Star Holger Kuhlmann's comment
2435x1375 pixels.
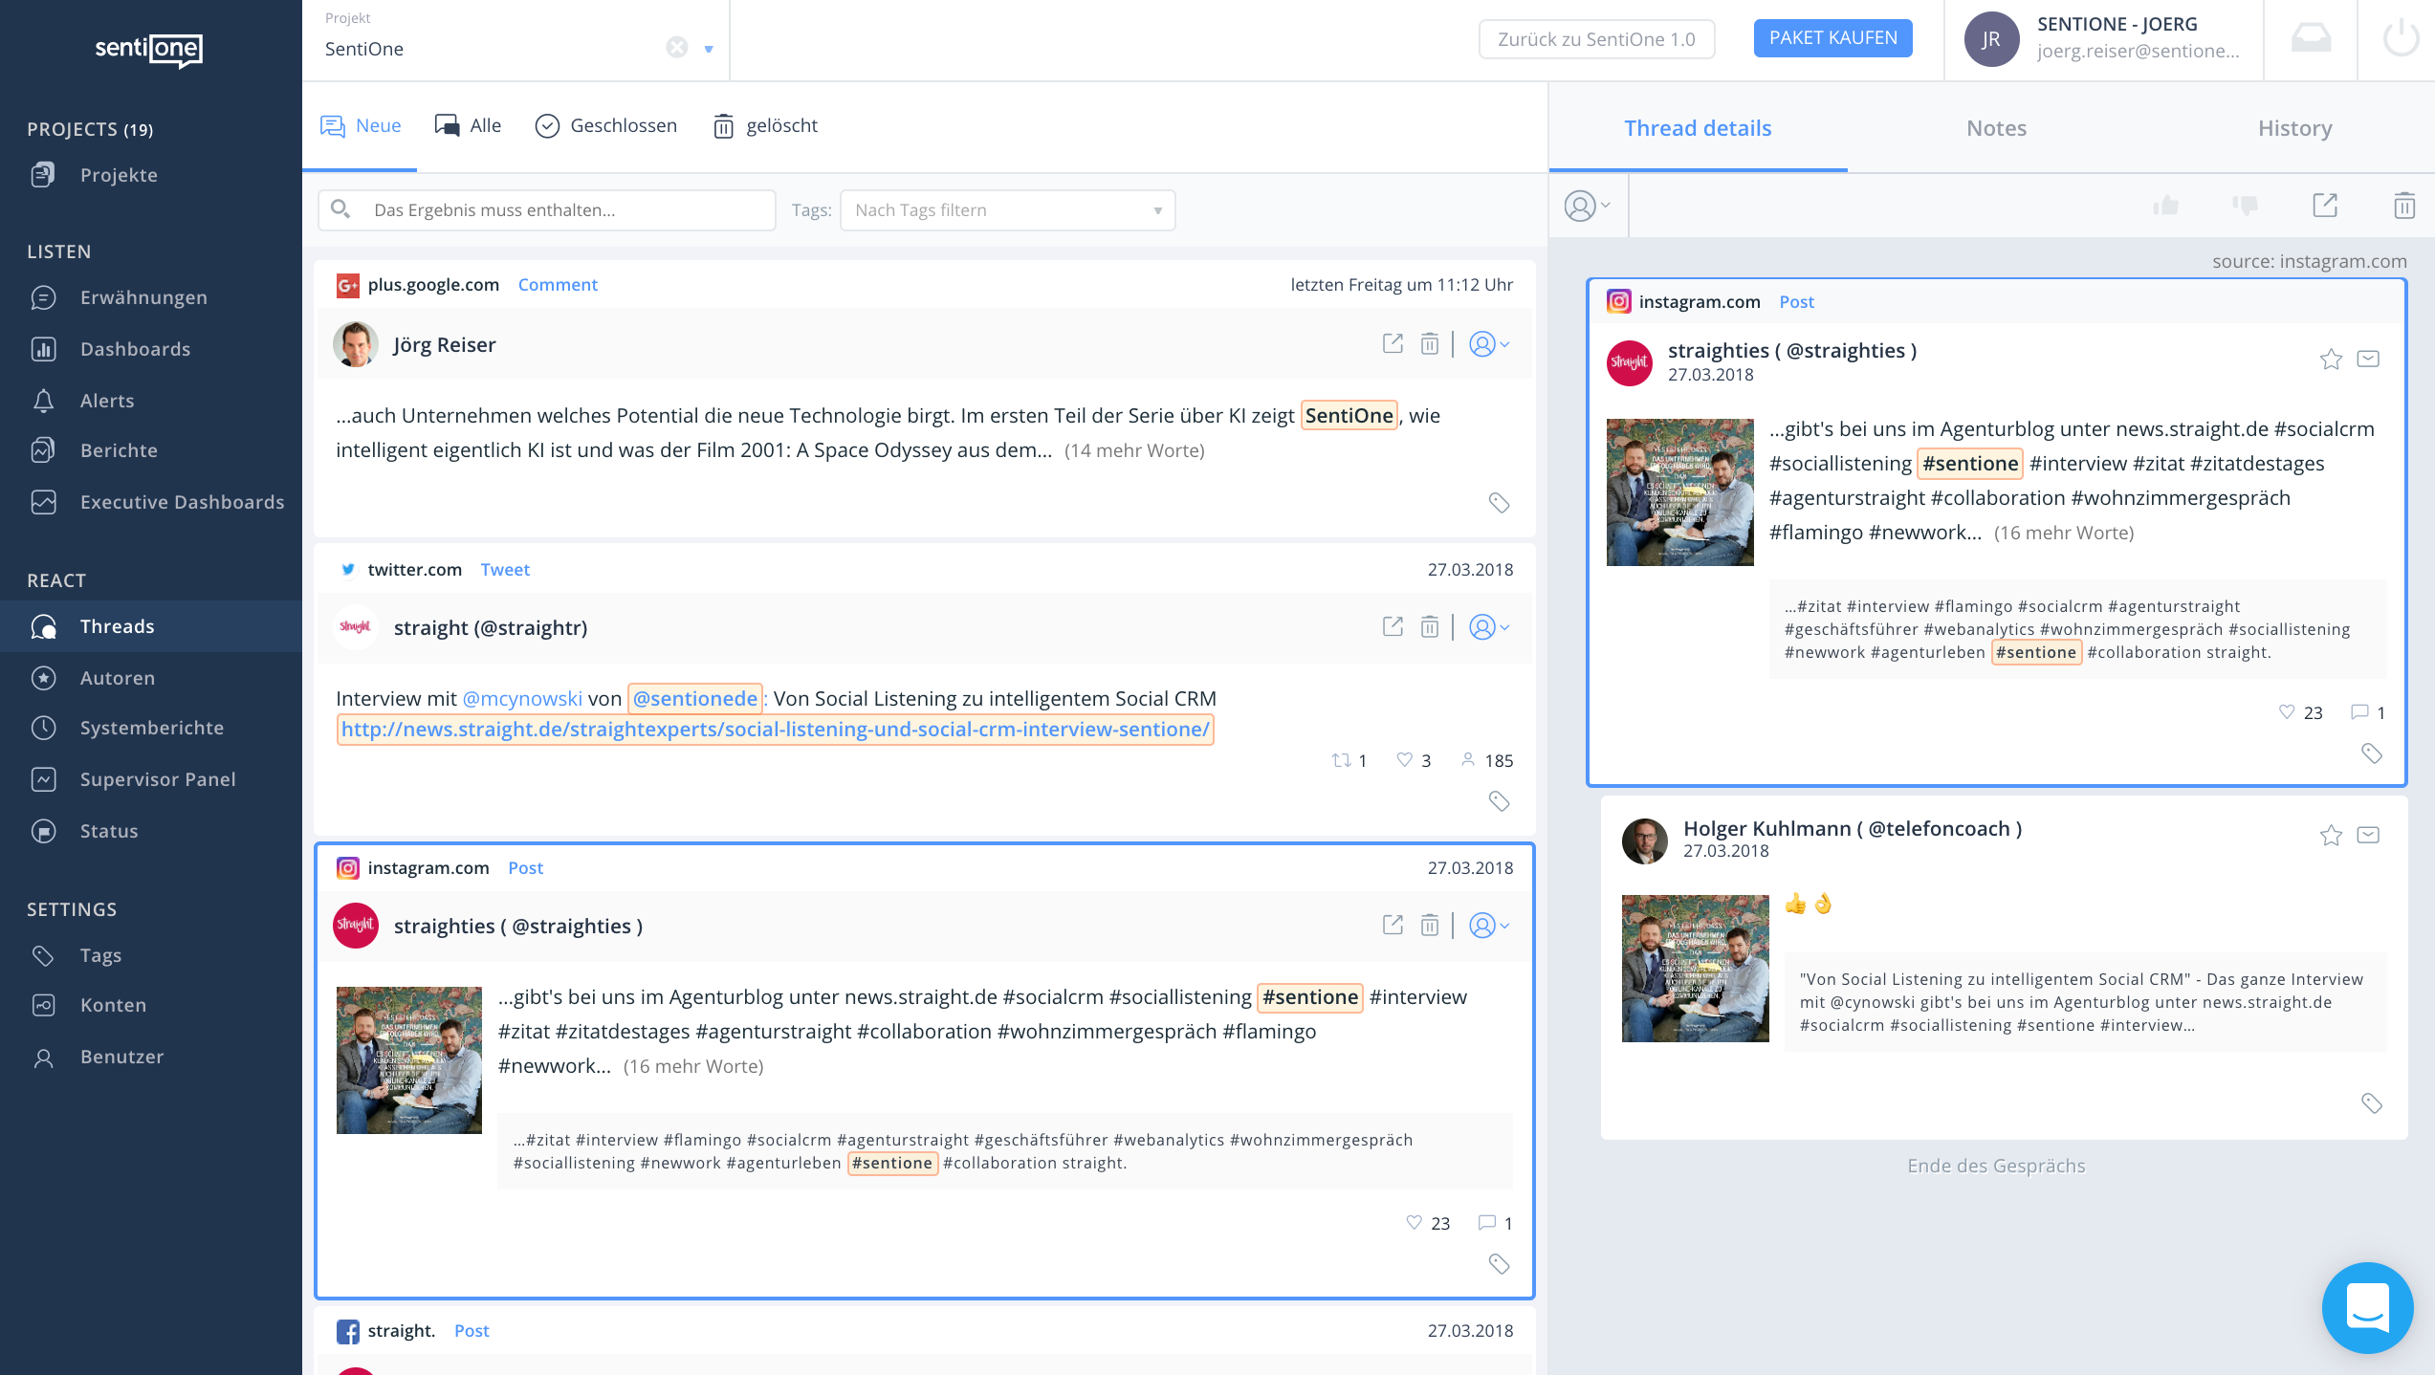point(2331,836)
